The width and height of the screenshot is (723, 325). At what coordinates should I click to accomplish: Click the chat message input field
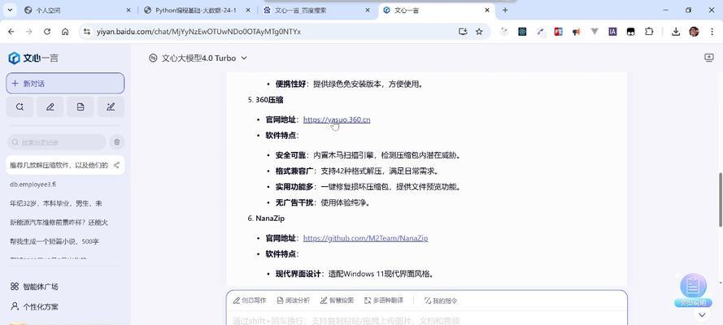[426, 320]
